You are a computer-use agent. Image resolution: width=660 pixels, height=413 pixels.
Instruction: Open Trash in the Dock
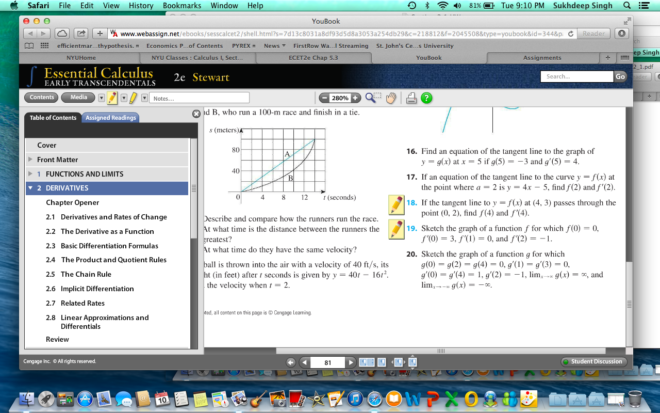[635, 398]
